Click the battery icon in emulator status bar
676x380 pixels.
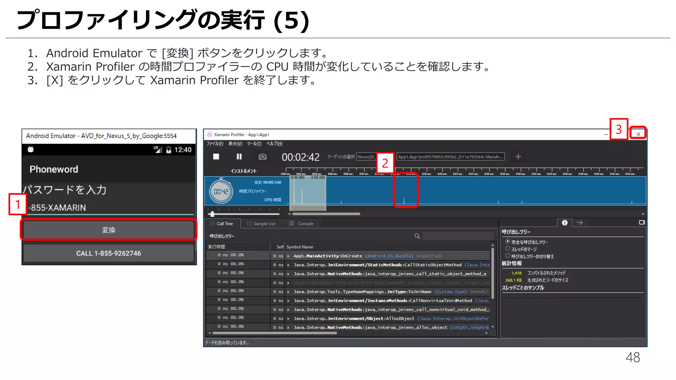click(169, 150)
